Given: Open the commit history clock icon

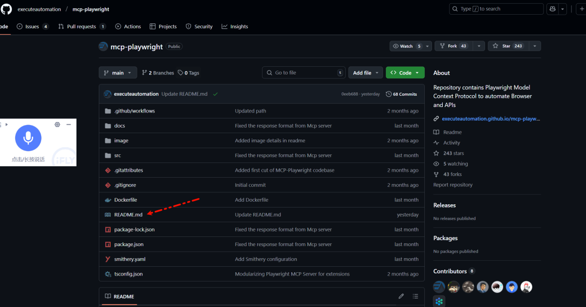Looking at the screenshot, I should (x=388, y=94).
